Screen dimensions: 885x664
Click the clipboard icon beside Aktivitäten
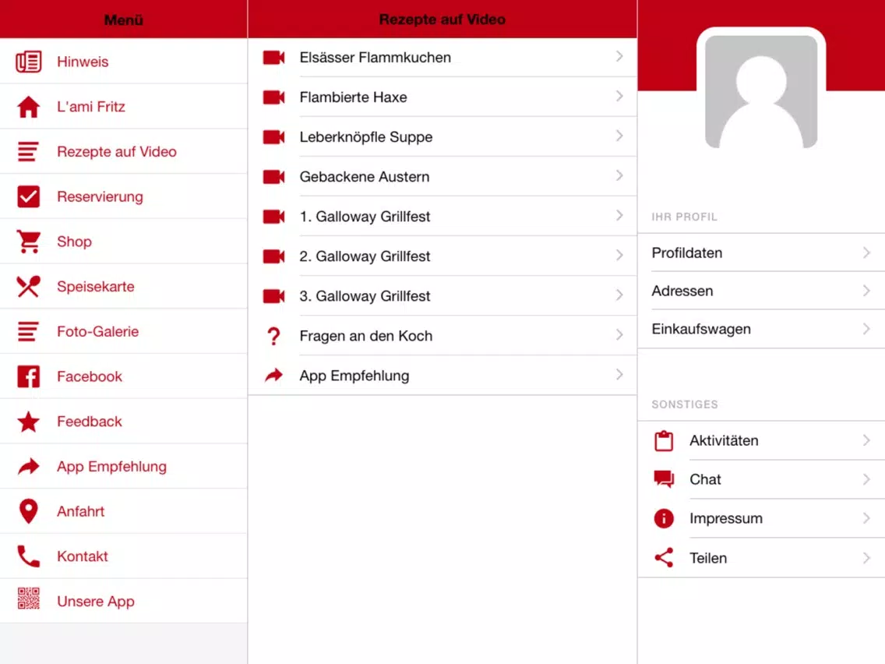pyautogui.click(x=664, y=441)
